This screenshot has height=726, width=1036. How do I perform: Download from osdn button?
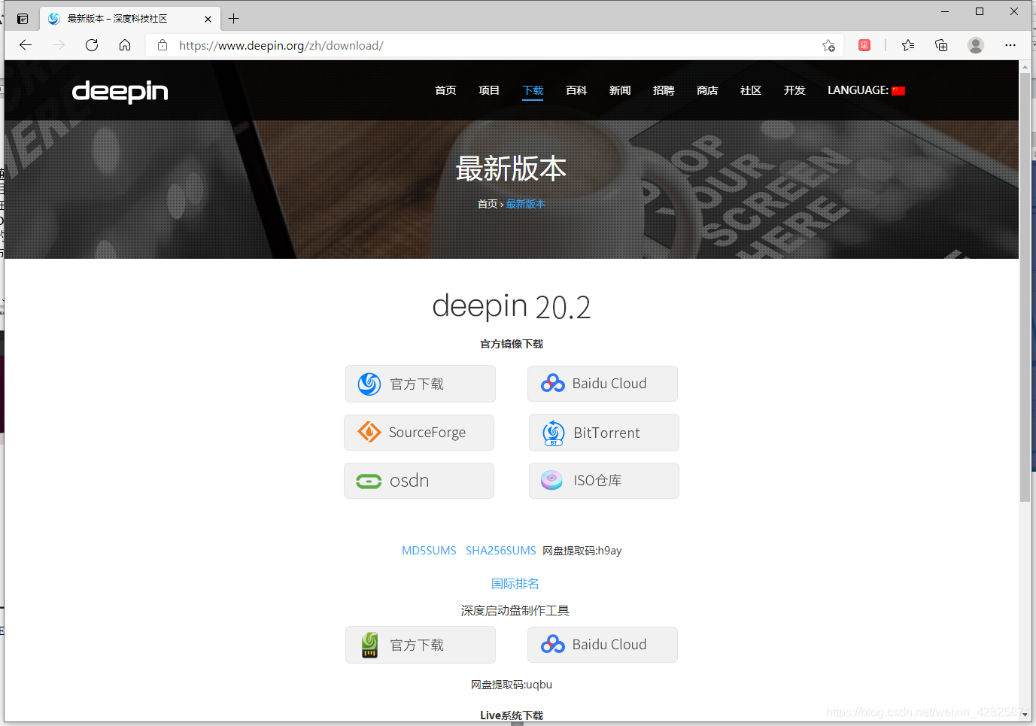pyautogui.click(x=419, y=481)
